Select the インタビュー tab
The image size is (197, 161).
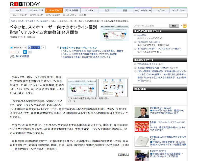point(178,10)
